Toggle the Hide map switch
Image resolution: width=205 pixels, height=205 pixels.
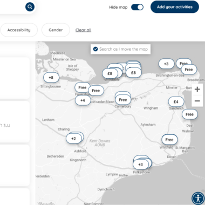(x=137, y=7)
